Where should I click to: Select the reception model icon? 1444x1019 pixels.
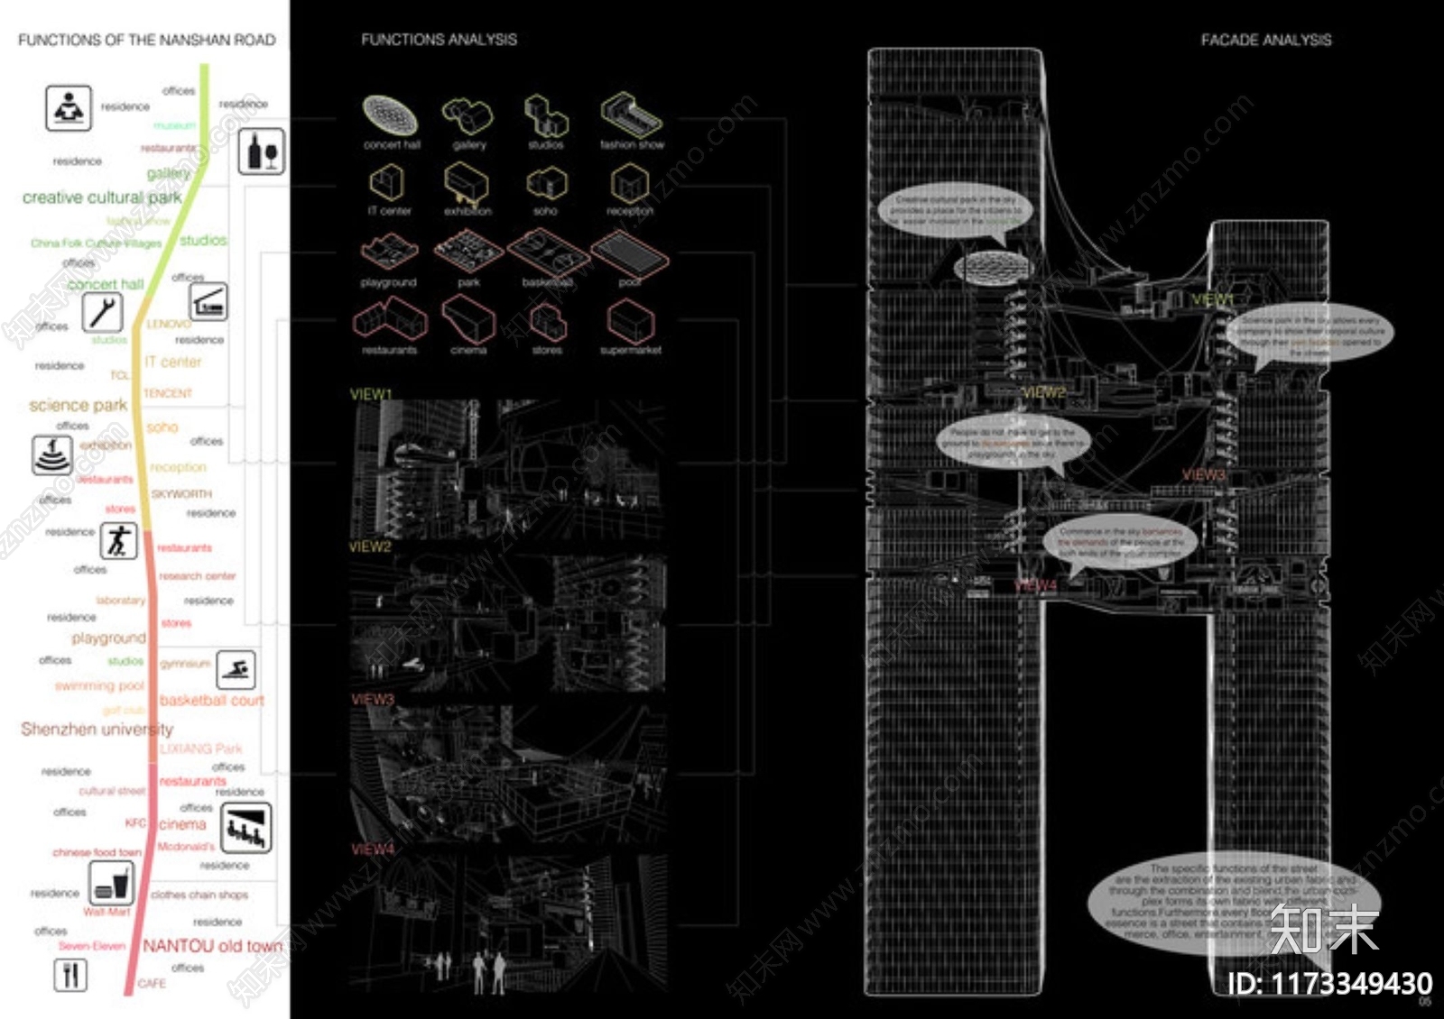(x=630, y=183)
